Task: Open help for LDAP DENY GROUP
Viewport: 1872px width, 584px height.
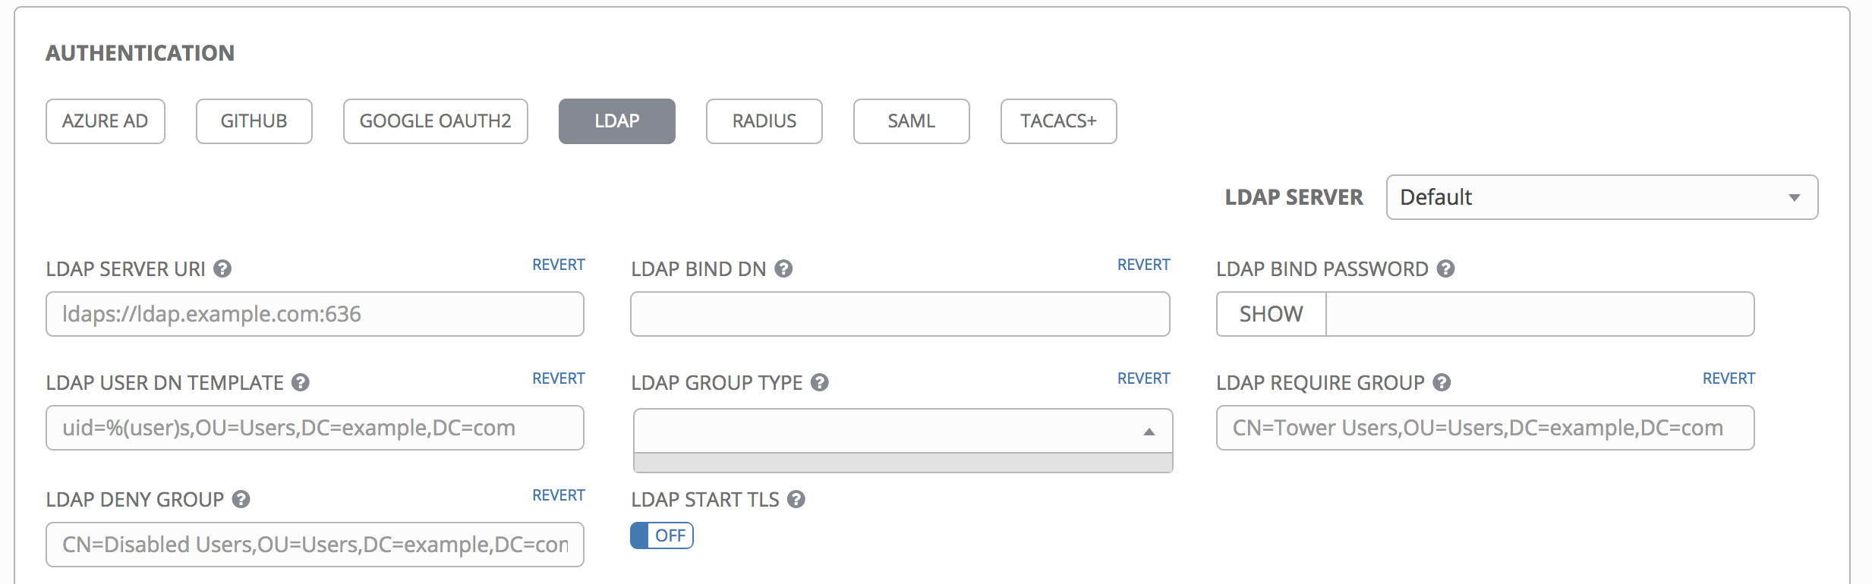Action: coord(241,499)
